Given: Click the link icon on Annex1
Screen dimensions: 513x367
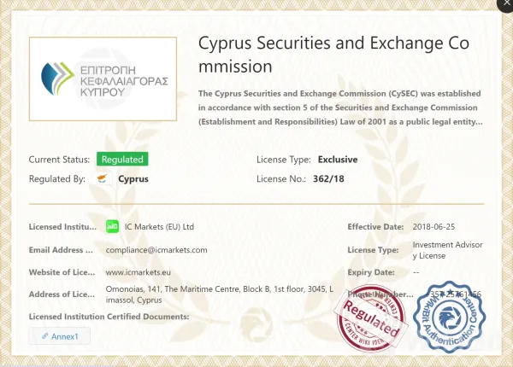Looking at the screenshot, I should (44, 336).
